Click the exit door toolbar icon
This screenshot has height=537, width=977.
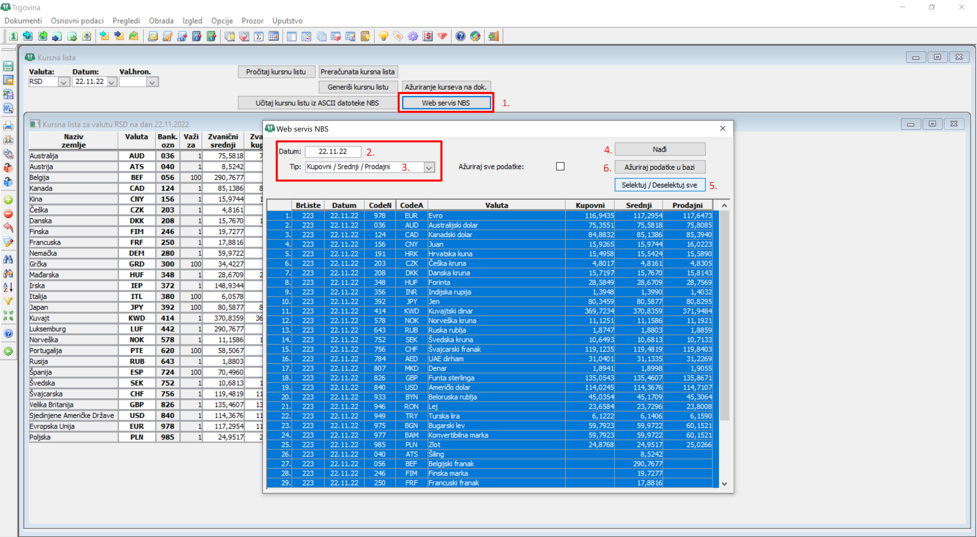click(x=493, y=36)
